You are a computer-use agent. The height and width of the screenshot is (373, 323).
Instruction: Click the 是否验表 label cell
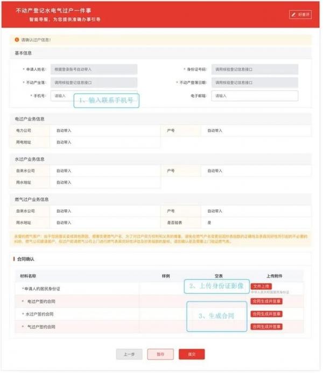point(181,222)
